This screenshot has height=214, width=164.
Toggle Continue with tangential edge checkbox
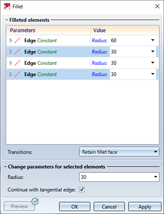pyautogui.click(x=82, y=189)
